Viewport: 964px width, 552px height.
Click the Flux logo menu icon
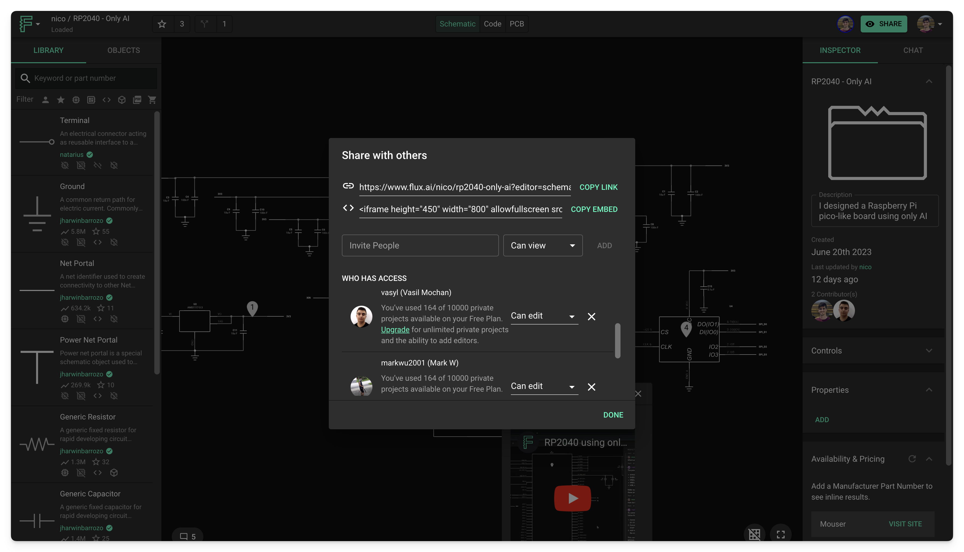pos(26,23)
